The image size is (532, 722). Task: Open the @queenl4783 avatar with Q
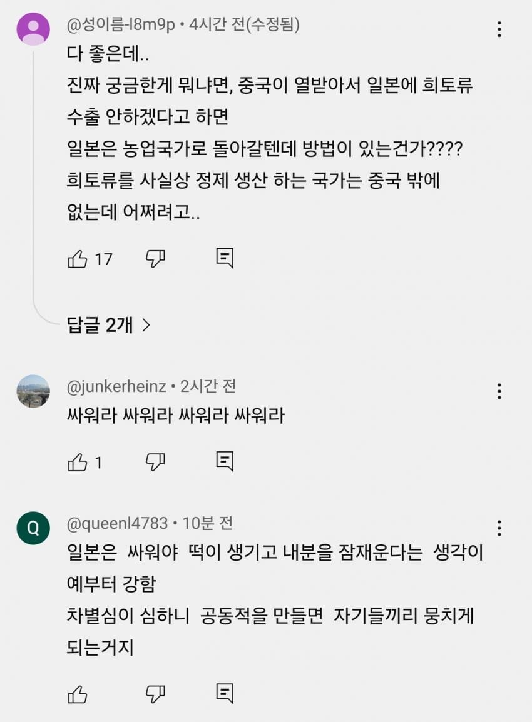click(33, 528)
